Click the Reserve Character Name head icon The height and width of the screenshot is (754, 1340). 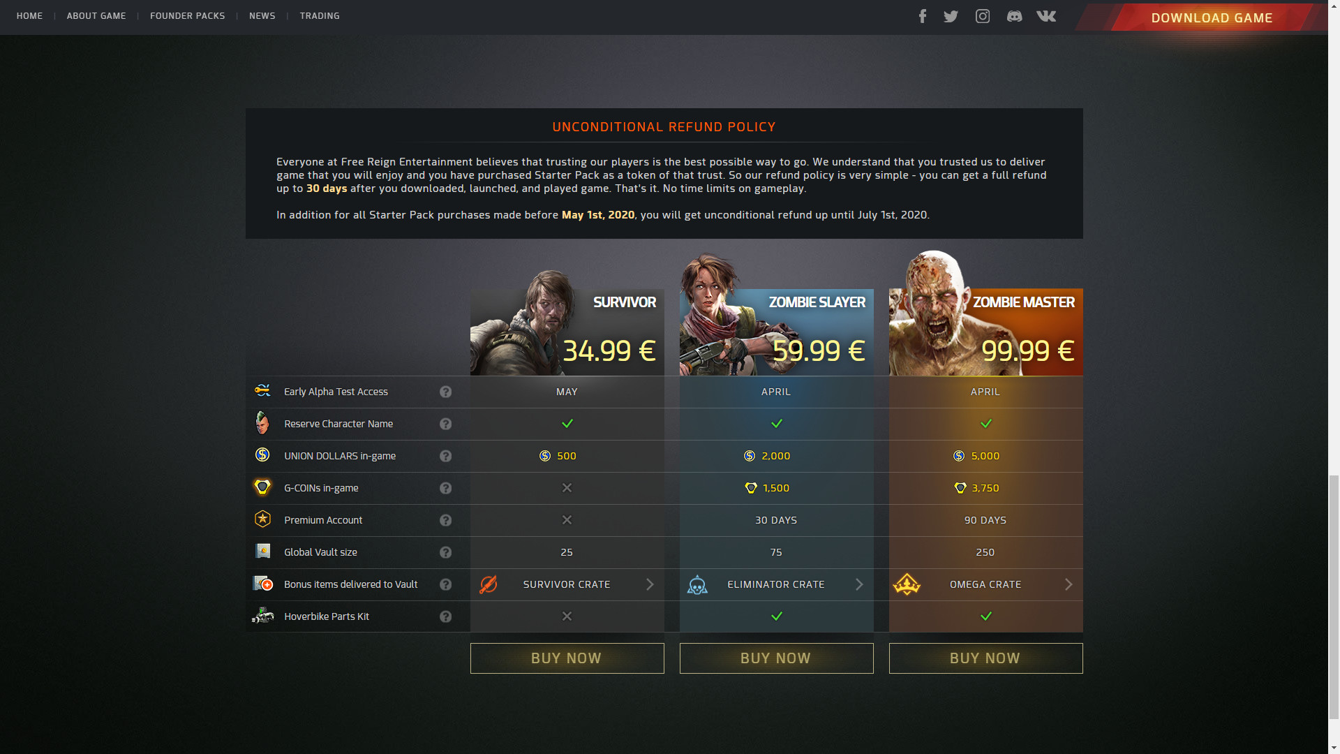click(x=262, y=422)
